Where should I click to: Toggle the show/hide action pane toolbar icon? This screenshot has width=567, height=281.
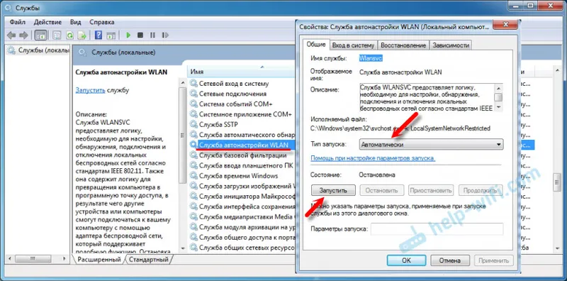tap(111, 35)
